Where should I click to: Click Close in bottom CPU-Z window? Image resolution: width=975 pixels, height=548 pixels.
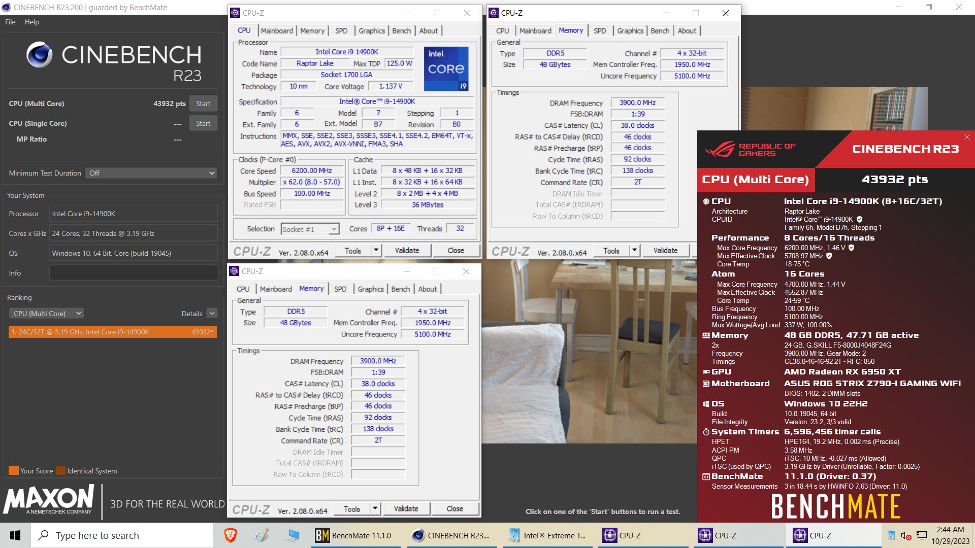tap(454, 508)
